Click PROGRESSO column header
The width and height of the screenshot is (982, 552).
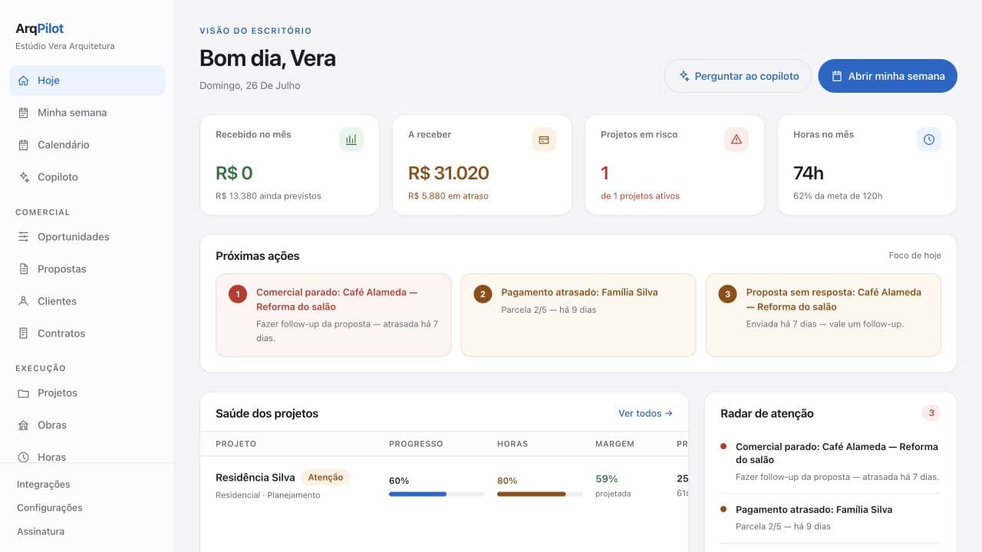click(x=416, y=444)
